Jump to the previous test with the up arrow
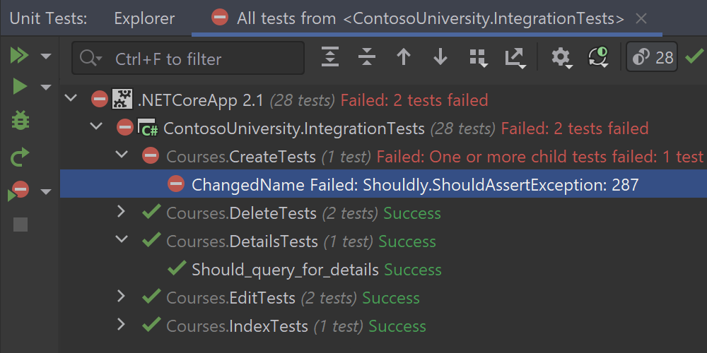This screenshot has height=353, width=707. pyautogui.click(x=404, y=57)
